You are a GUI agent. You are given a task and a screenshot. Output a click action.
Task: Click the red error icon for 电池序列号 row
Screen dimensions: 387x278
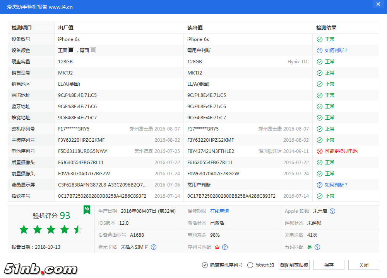[x=319, y=151]
